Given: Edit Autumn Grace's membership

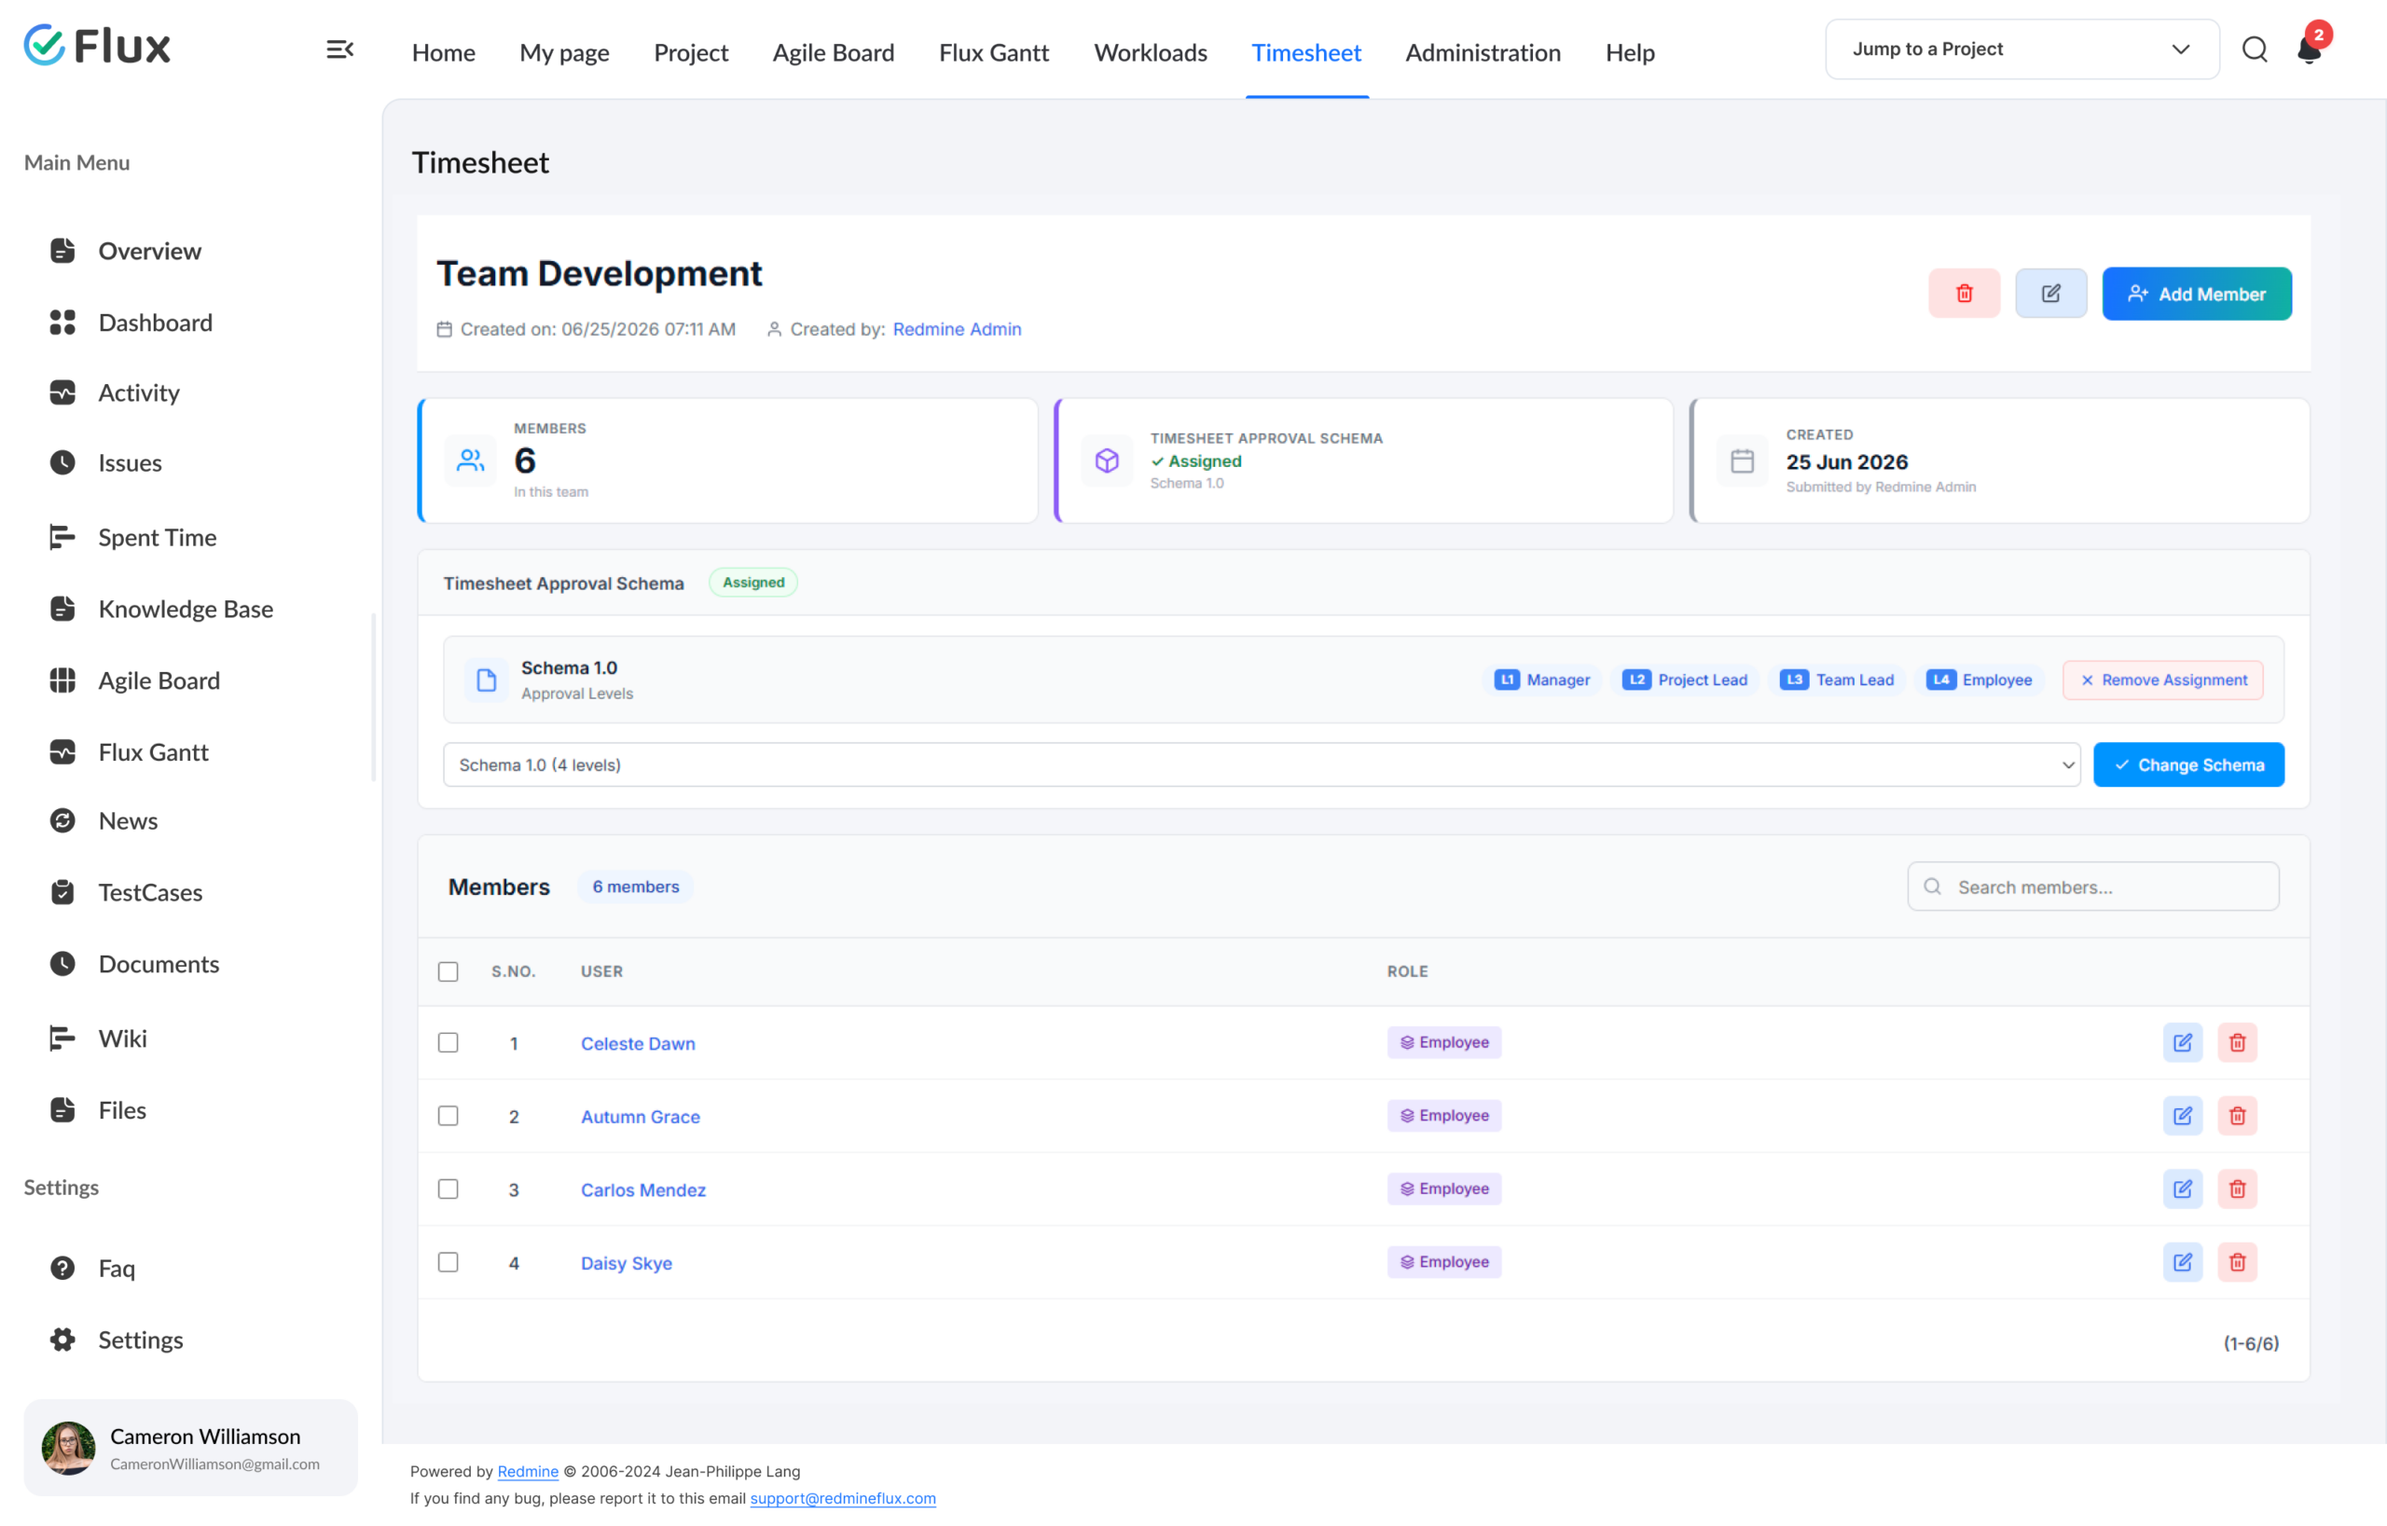Looking at the screenshot, I should (2183, 1116).
